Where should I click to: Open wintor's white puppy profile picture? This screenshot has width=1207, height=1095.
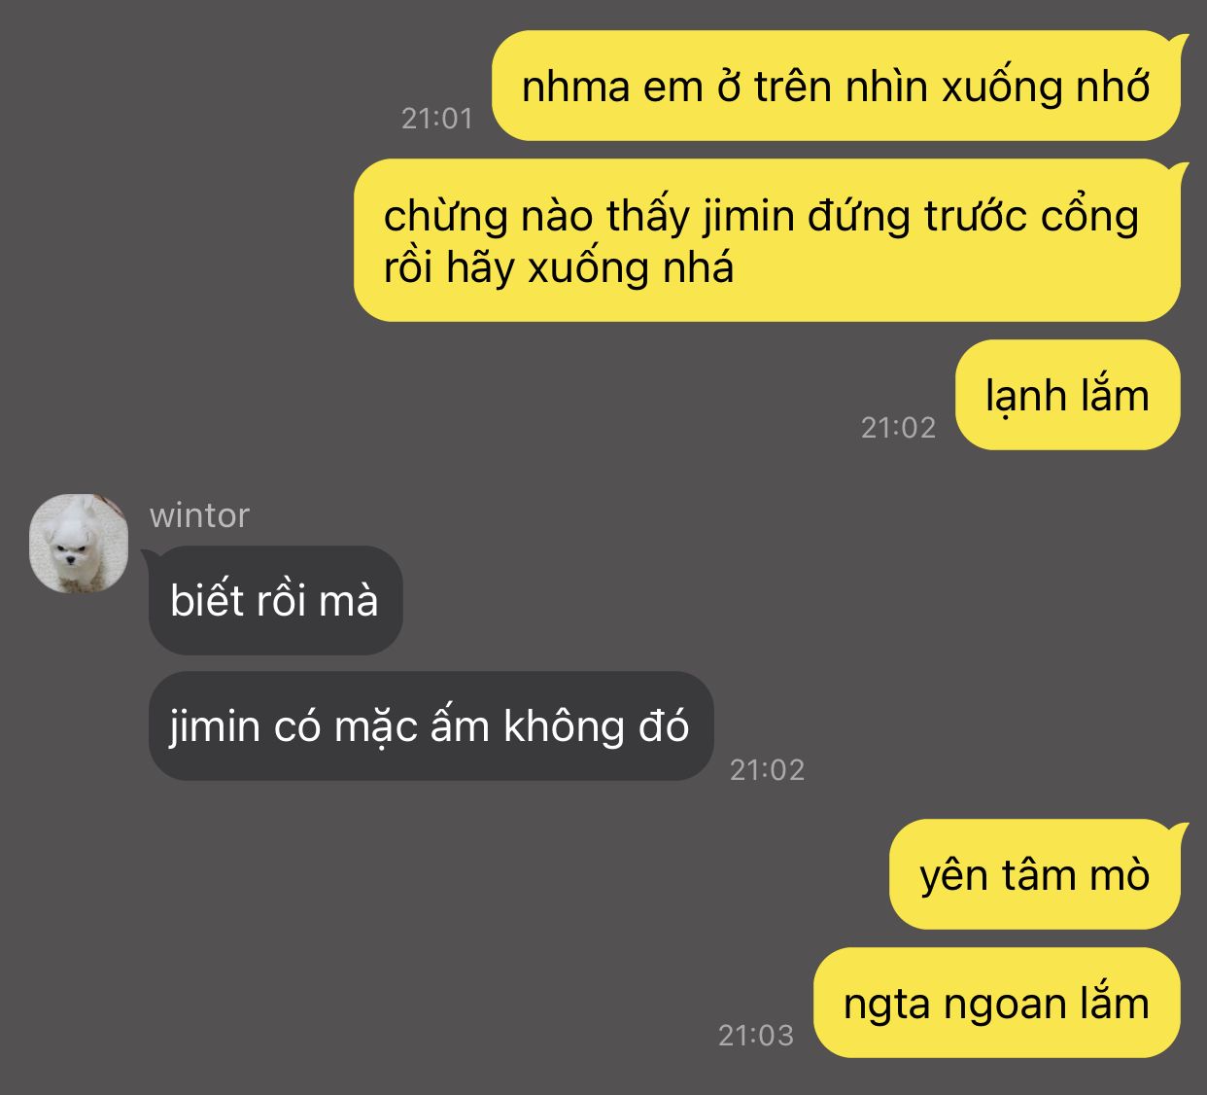click(x=79, y=544)
